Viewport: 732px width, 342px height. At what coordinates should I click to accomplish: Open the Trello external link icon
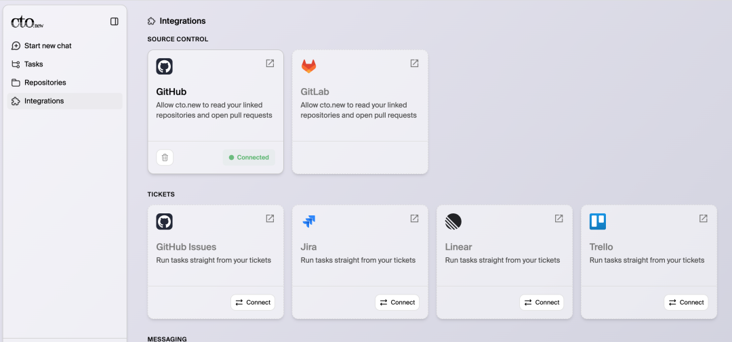pos(703,219)
